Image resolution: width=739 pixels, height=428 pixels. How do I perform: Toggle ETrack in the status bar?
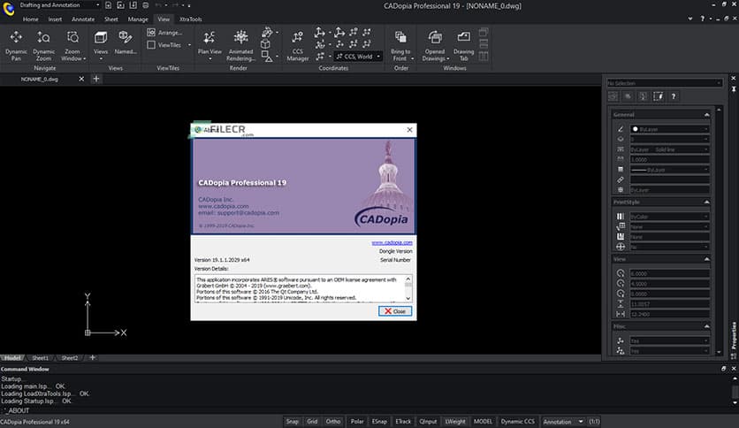(403, 422)
